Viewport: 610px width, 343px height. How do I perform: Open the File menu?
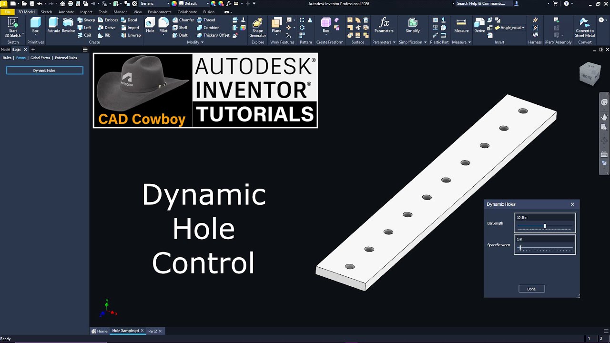8,12
